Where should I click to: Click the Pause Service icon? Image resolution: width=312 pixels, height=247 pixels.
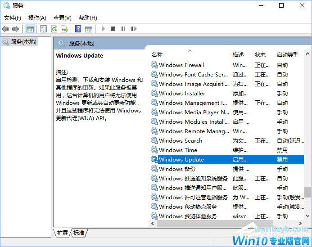click(x=123, y=29)
